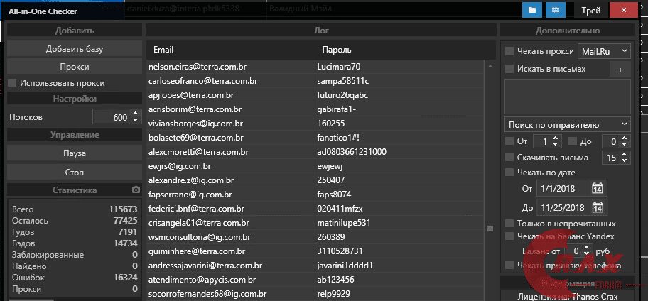Increase the От value stepper
648x301 pixels.
click(x=555, y=138)
